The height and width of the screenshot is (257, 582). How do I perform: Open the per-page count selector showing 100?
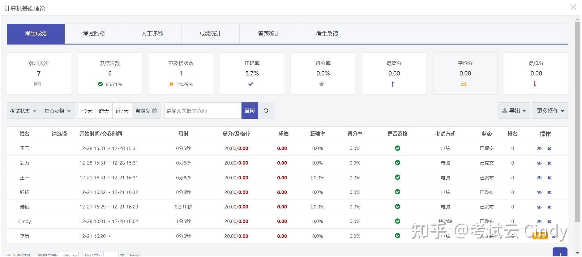[x=68, y=254]
